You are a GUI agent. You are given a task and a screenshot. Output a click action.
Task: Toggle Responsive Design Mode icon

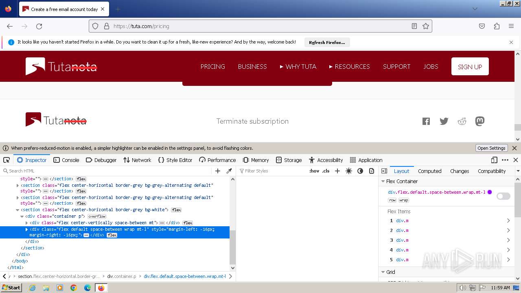[x=494, y=160]
